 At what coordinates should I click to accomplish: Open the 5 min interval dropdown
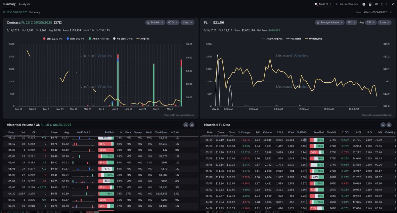click(x=385, y=22)
